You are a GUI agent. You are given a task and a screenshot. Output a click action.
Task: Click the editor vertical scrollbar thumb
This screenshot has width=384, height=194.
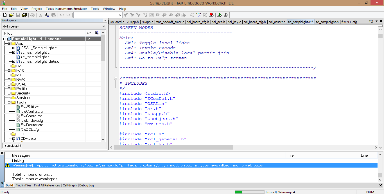(x=381, y=36)
